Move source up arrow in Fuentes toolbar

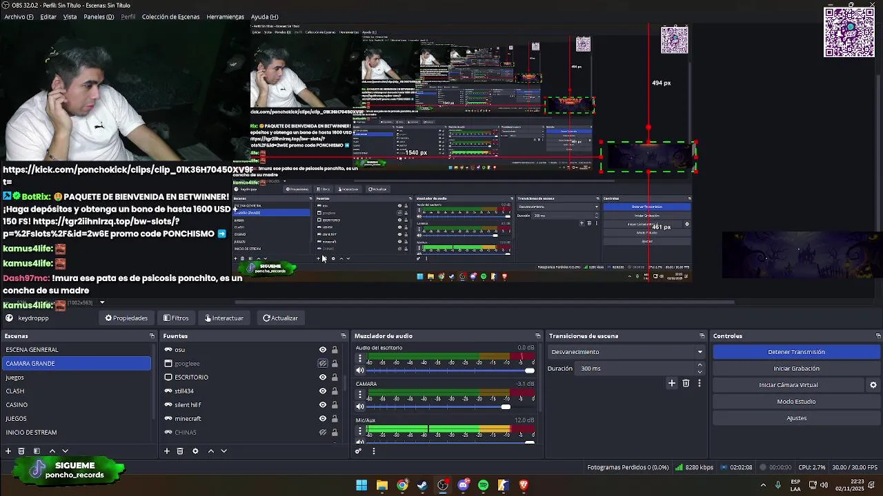coord(211,451)
